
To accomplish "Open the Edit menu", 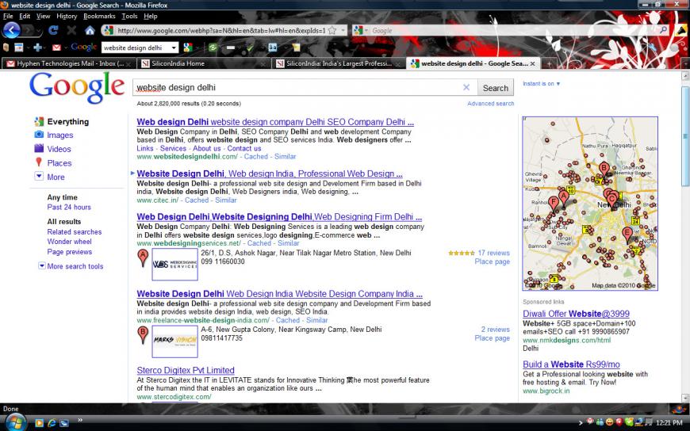I will [25, 17].
